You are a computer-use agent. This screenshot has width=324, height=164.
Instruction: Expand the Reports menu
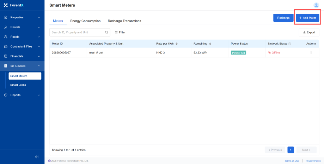pyautogui.click(x=22, y=95)
